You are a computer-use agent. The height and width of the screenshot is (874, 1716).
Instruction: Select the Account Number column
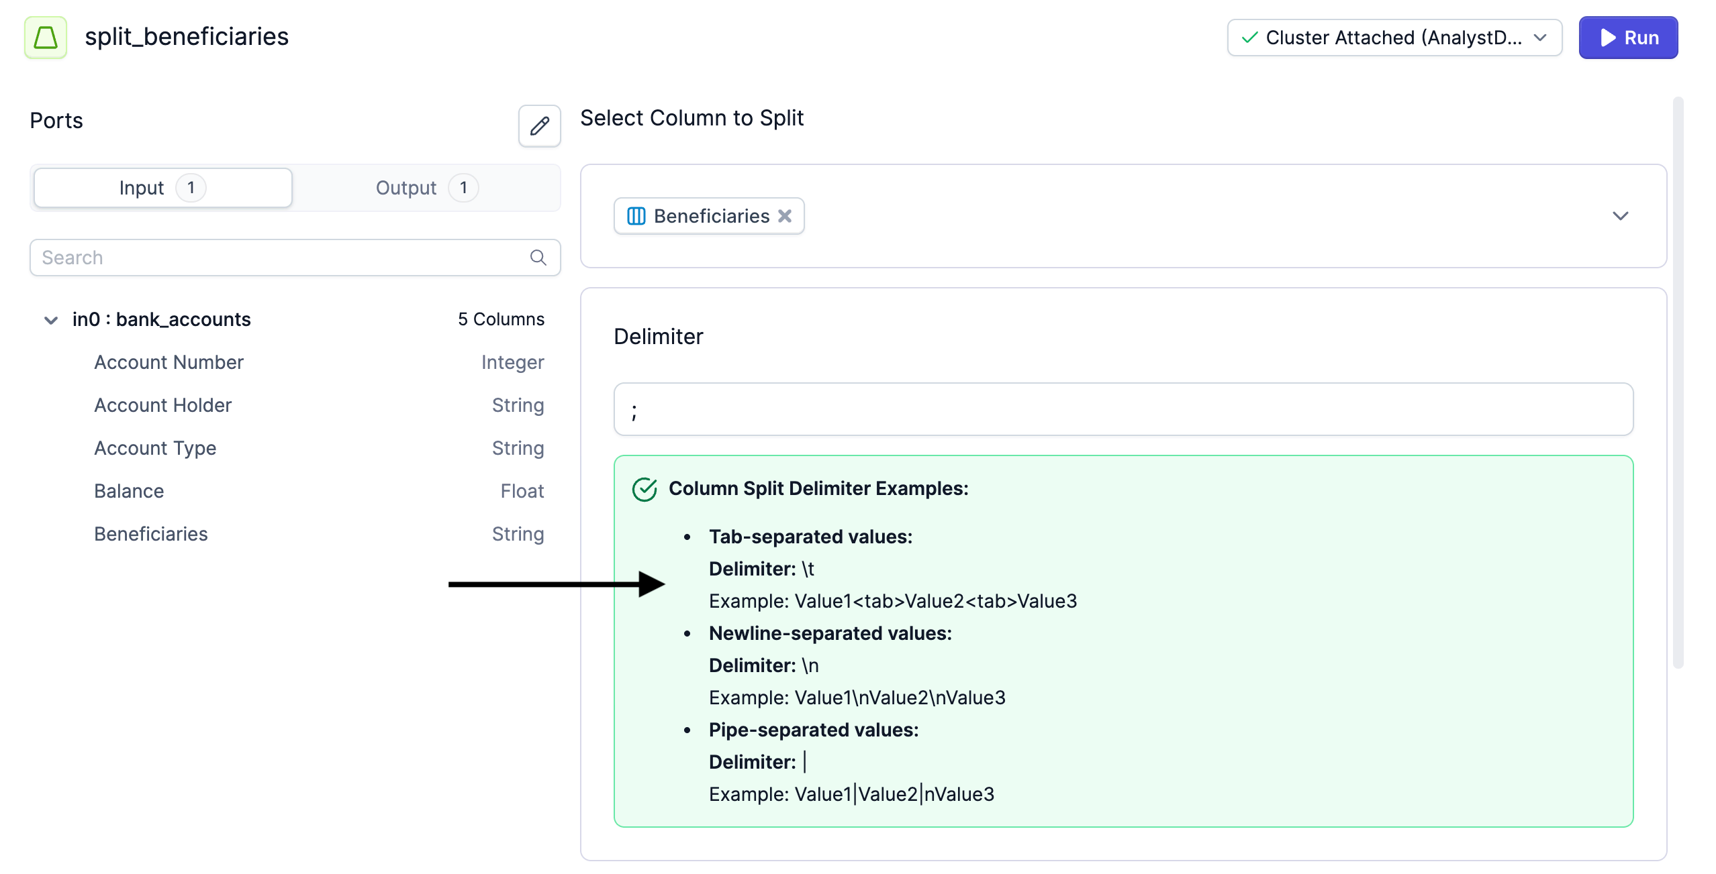(x=169, y=362)
